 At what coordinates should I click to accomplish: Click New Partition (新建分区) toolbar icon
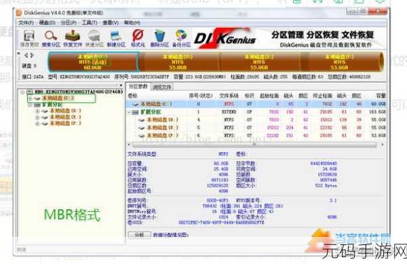(116, 39)
